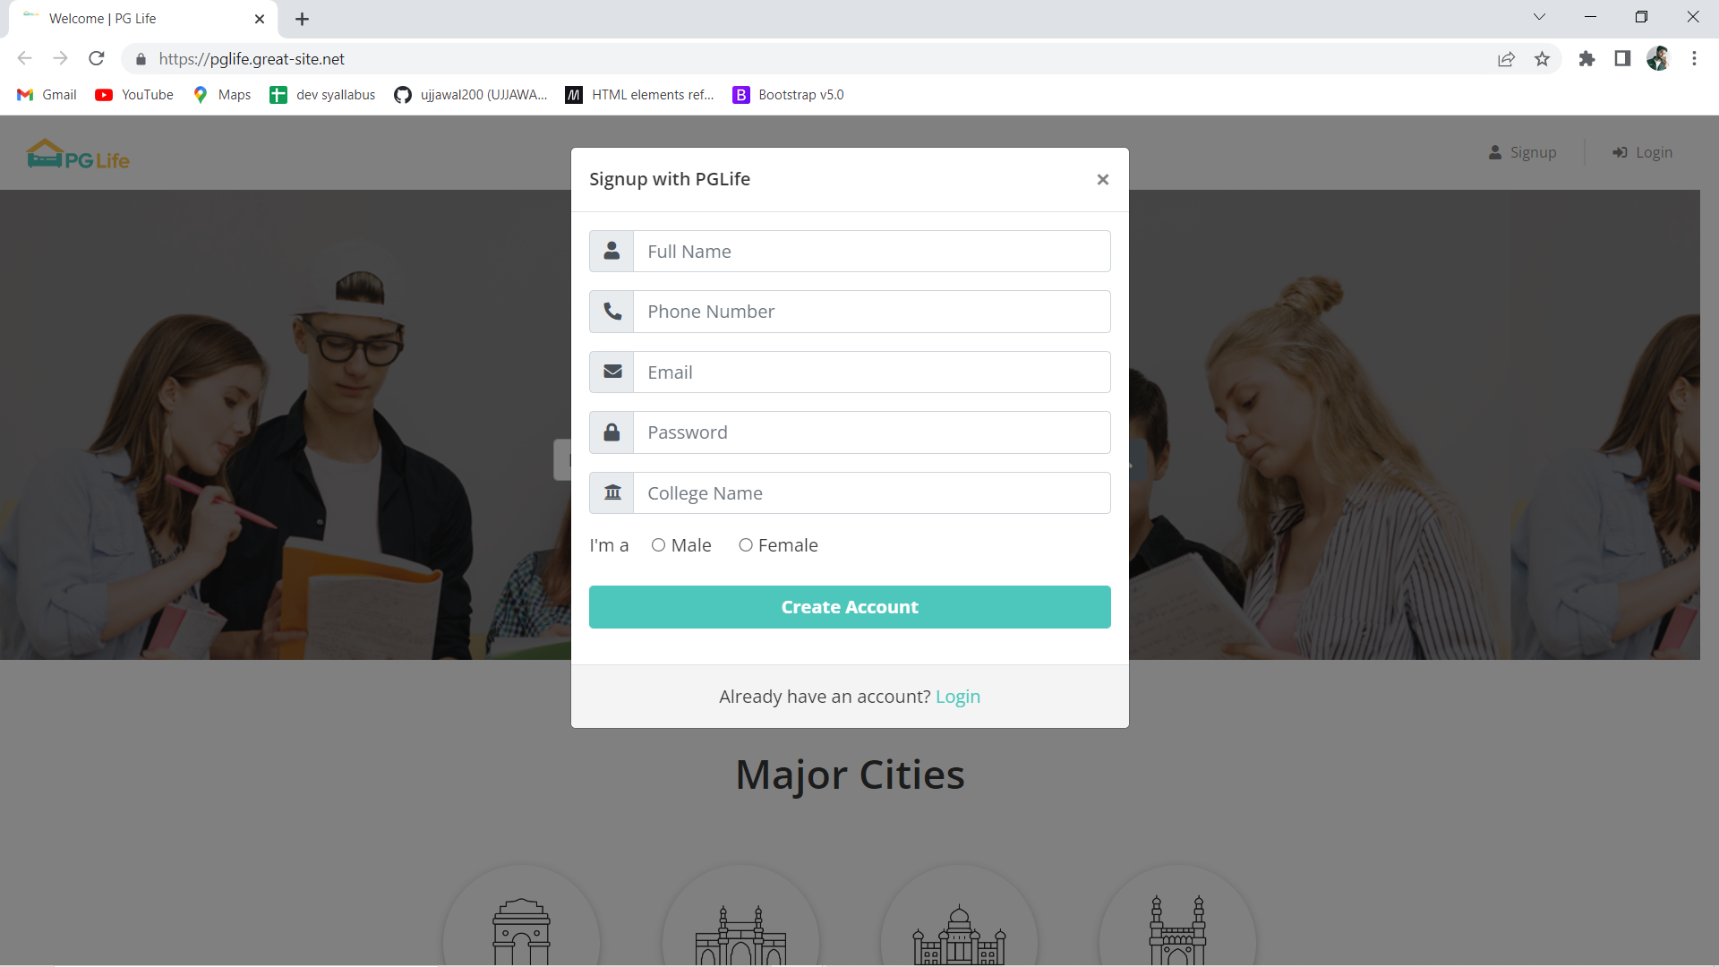Choose the Female radio option
Image resolution: width=1719 pixels, height=967 pixels.
pyautogui.click(x=745, y=545)
